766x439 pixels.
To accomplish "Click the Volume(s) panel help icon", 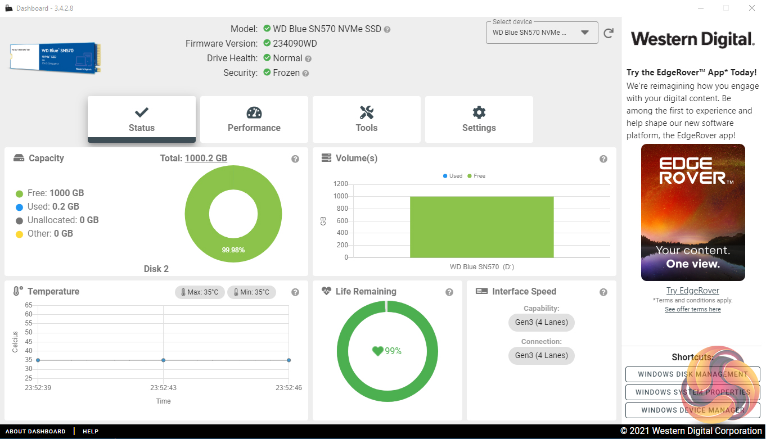I will coord(603,159).
